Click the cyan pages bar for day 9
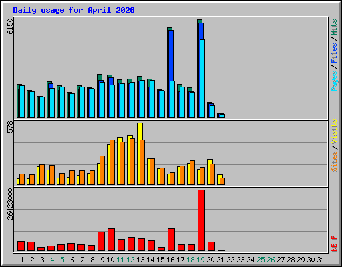 (102, 100)
